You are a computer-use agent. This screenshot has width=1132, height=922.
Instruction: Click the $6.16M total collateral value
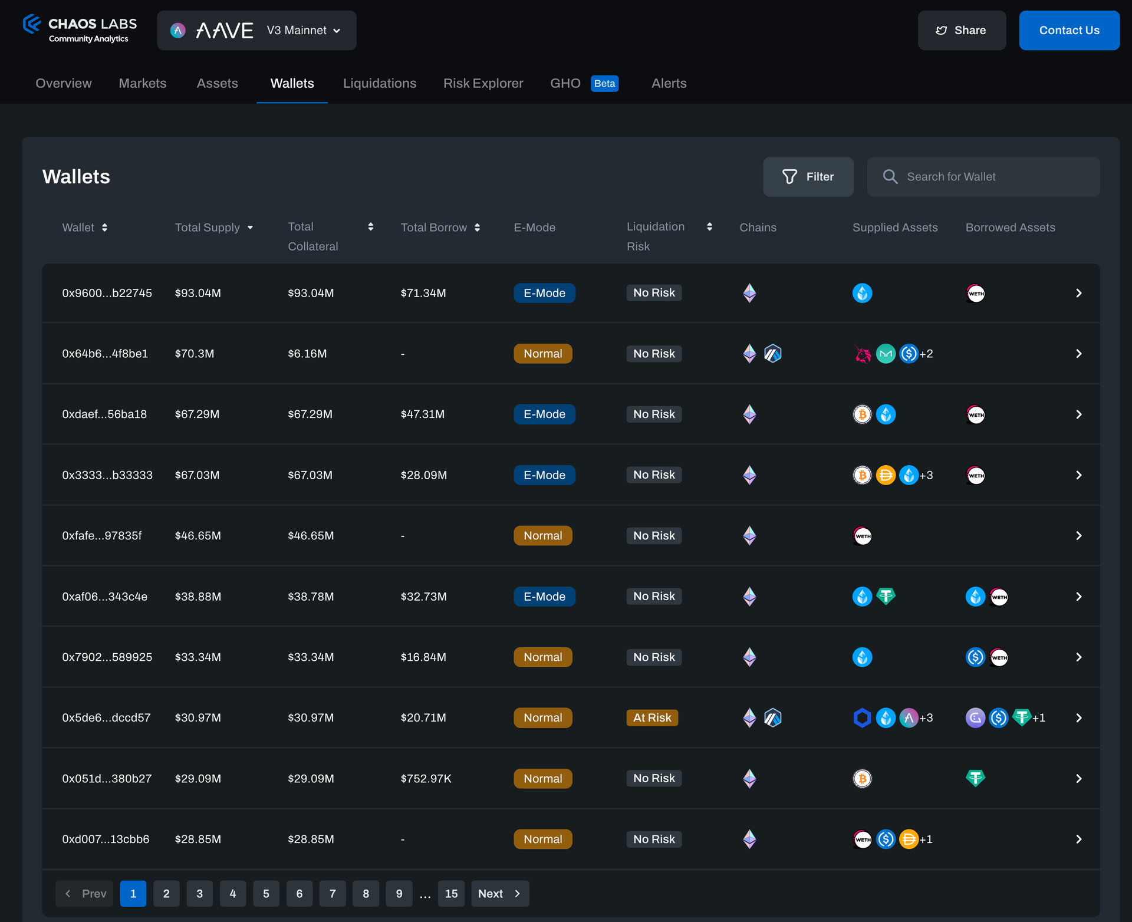click(307, 354)
